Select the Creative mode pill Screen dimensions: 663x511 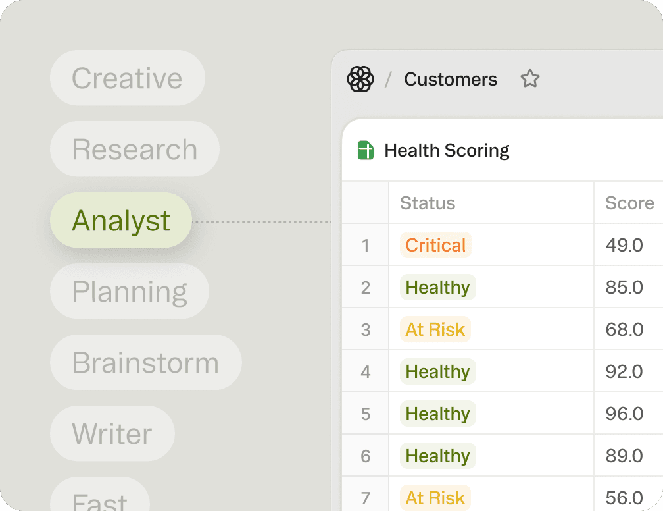(127, 78)
